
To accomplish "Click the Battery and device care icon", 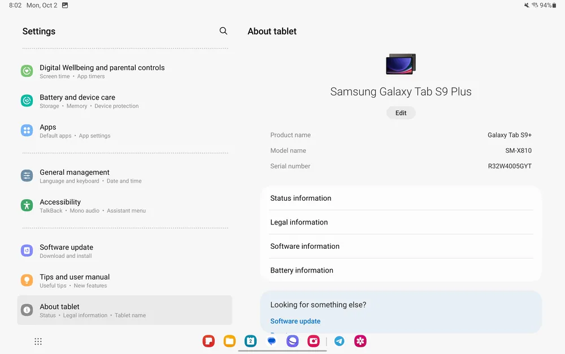I will (27, 101).
